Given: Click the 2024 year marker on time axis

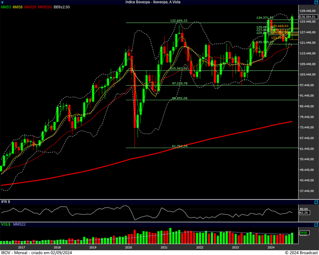Looking at the screenshot, I should [x=271, y=247].
